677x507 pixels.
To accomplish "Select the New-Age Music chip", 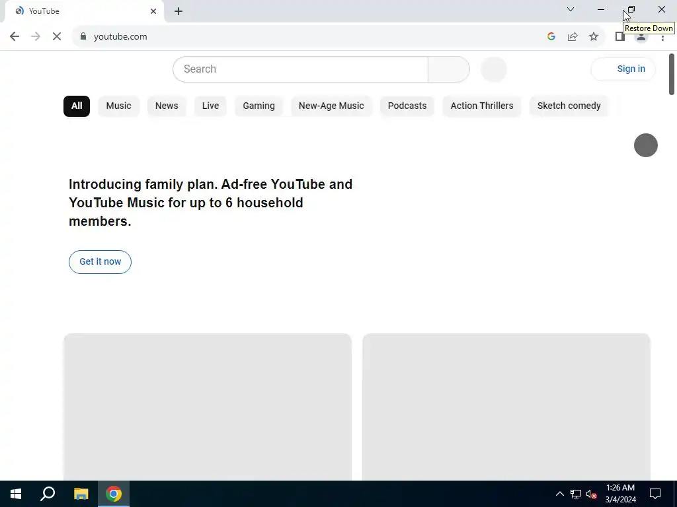I will [331, 106].
